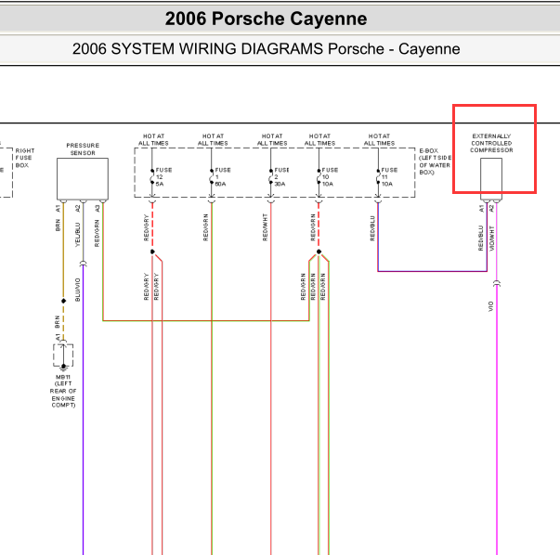Click the FUSE 1 60A label

click(x=223, y=177)
